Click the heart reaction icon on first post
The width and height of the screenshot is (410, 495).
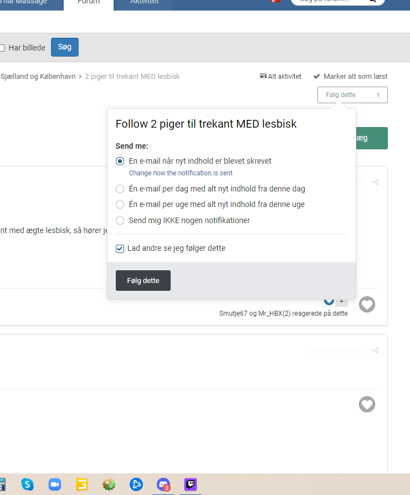367,304
